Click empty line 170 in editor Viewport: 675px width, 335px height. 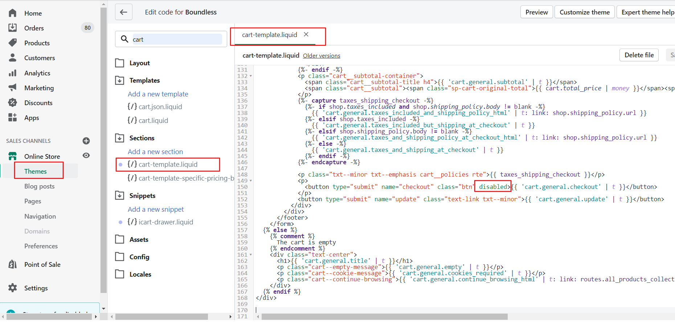click(x=465, y=310)
